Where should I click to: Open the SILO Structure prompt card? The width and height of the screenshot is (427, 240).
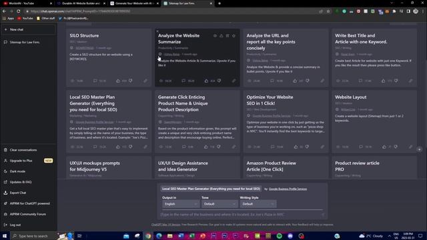(x=109, y=58)
